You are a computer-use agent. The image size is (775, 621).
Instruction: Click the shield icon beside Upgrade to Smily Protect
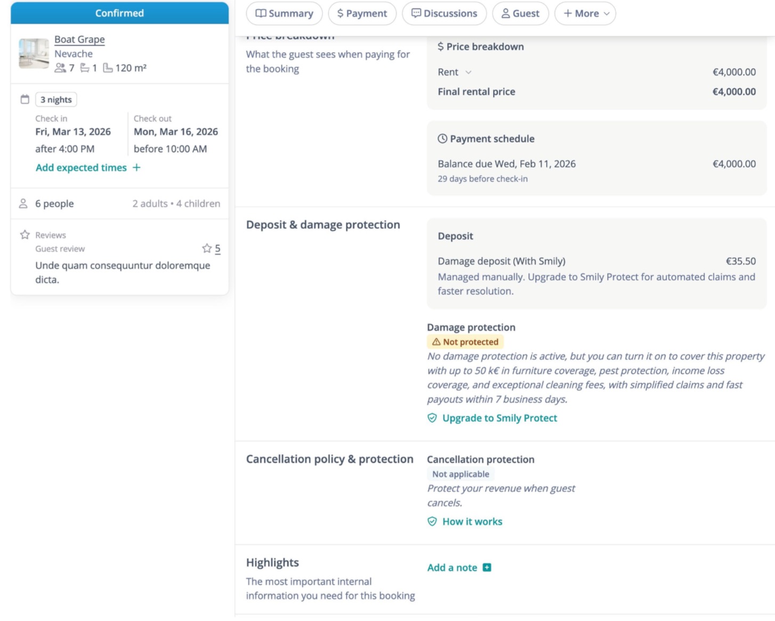tap(432, 418)
